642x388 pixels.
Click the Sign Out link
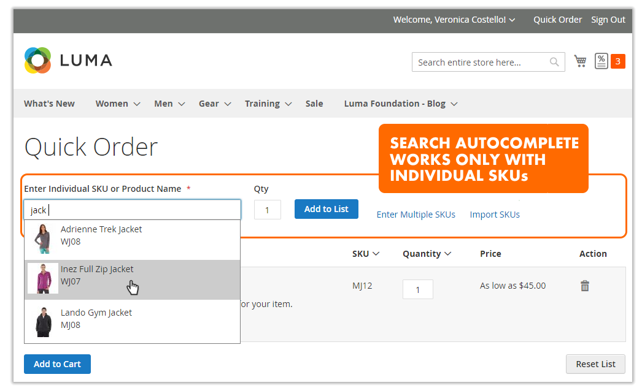[x=608, y=20]
